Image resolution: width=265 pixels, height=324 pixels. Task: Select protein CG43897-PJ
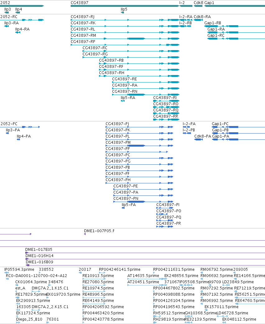pos(139,127)
